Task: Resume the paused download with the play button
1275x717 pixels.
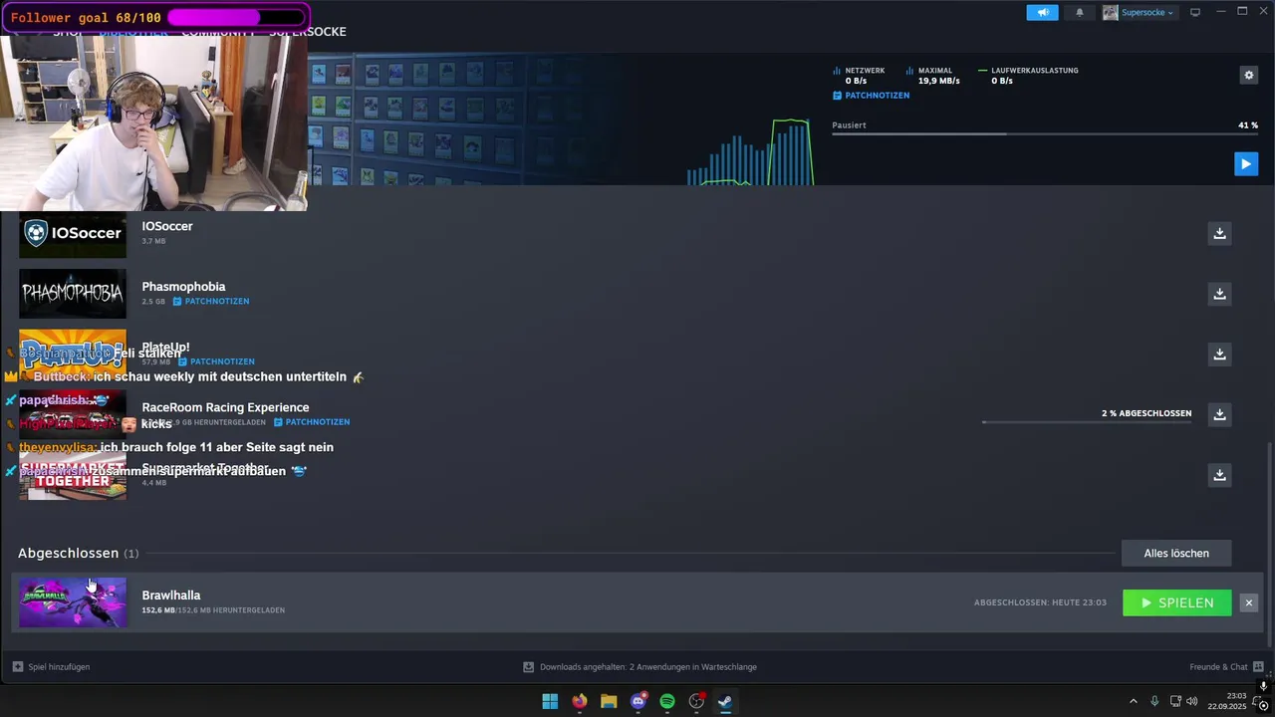Action: point(1245,163)
